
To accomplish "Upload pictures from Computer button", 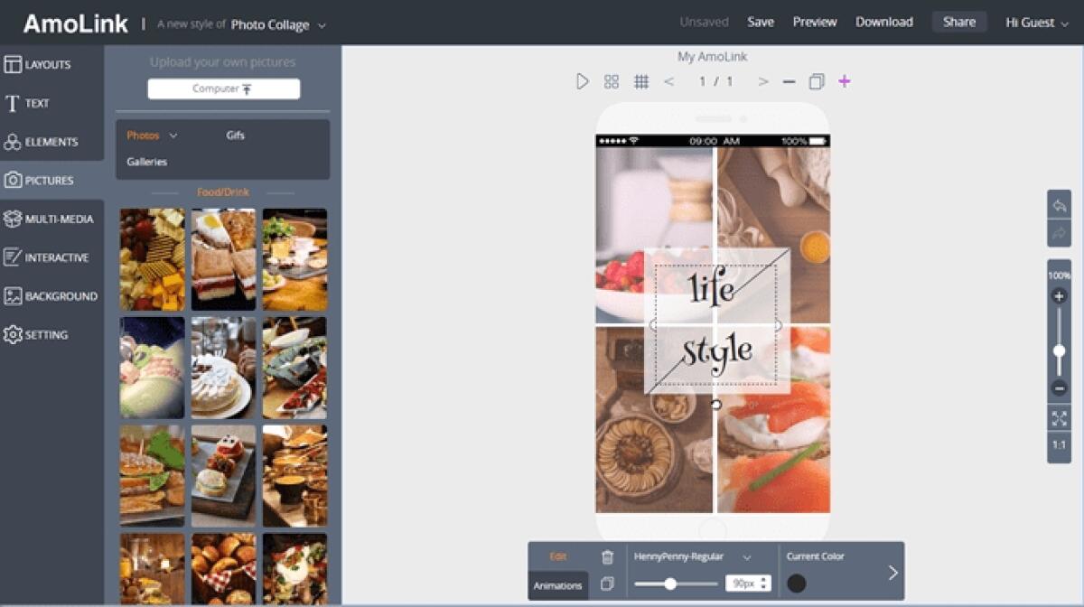I will click(x=223, y=89).
